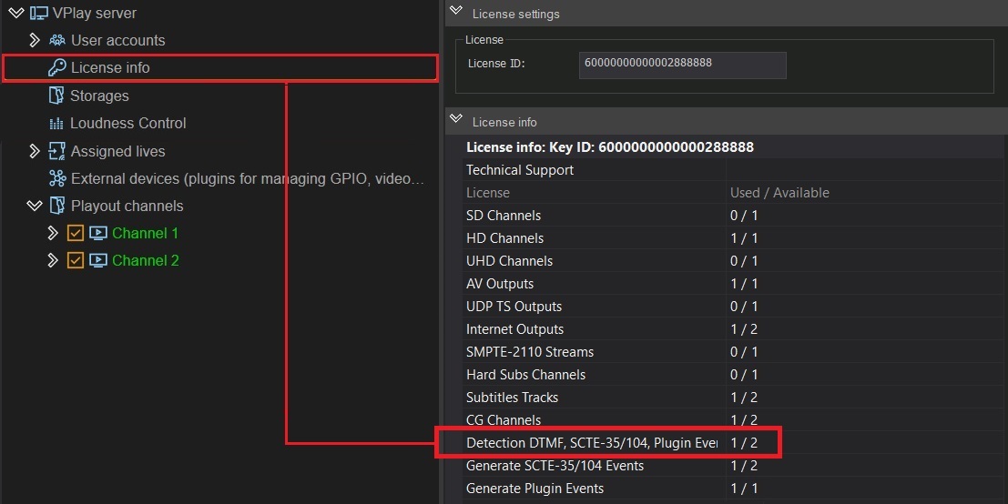Click the 1 / 1 value for HD Channels
Image resolution: width=1008 pixels, height=504 pixels.
744,238
